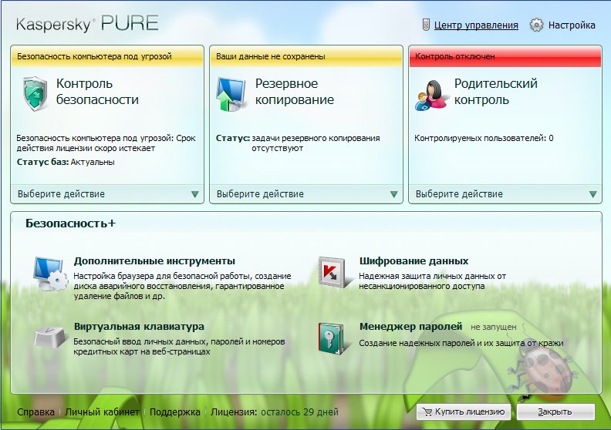This screenshot has width=611, height=430.
Task: Click Создание надежных паролей description
Action: [x=461, y=343]
